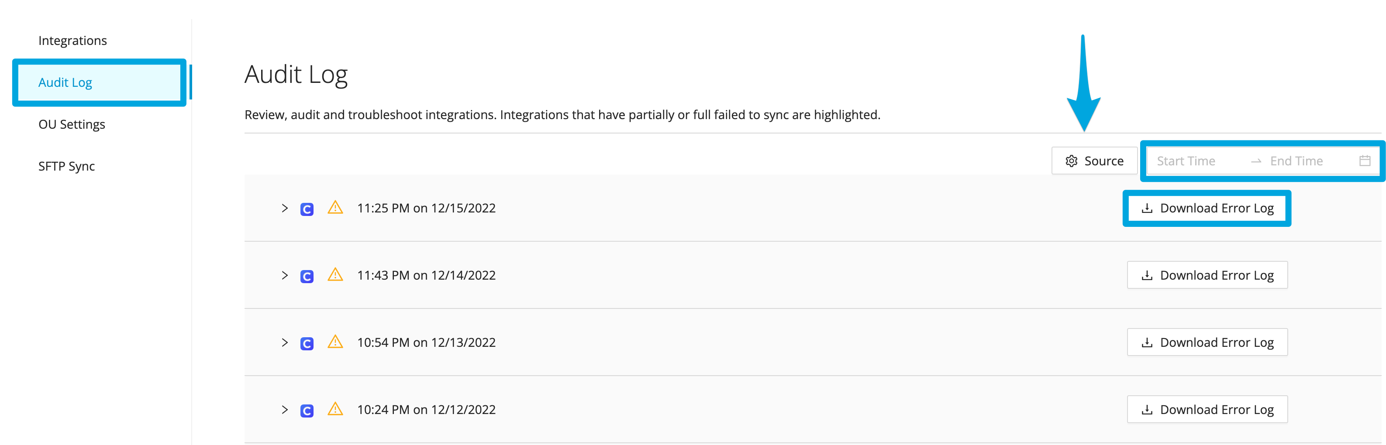Click the Start Time field

tap(1186, 160)
